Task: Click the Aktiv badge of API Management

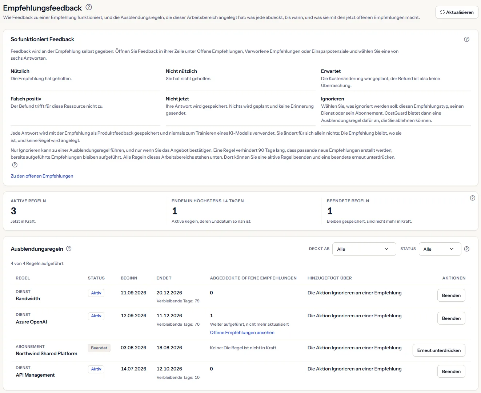Action: pos(96,369)
